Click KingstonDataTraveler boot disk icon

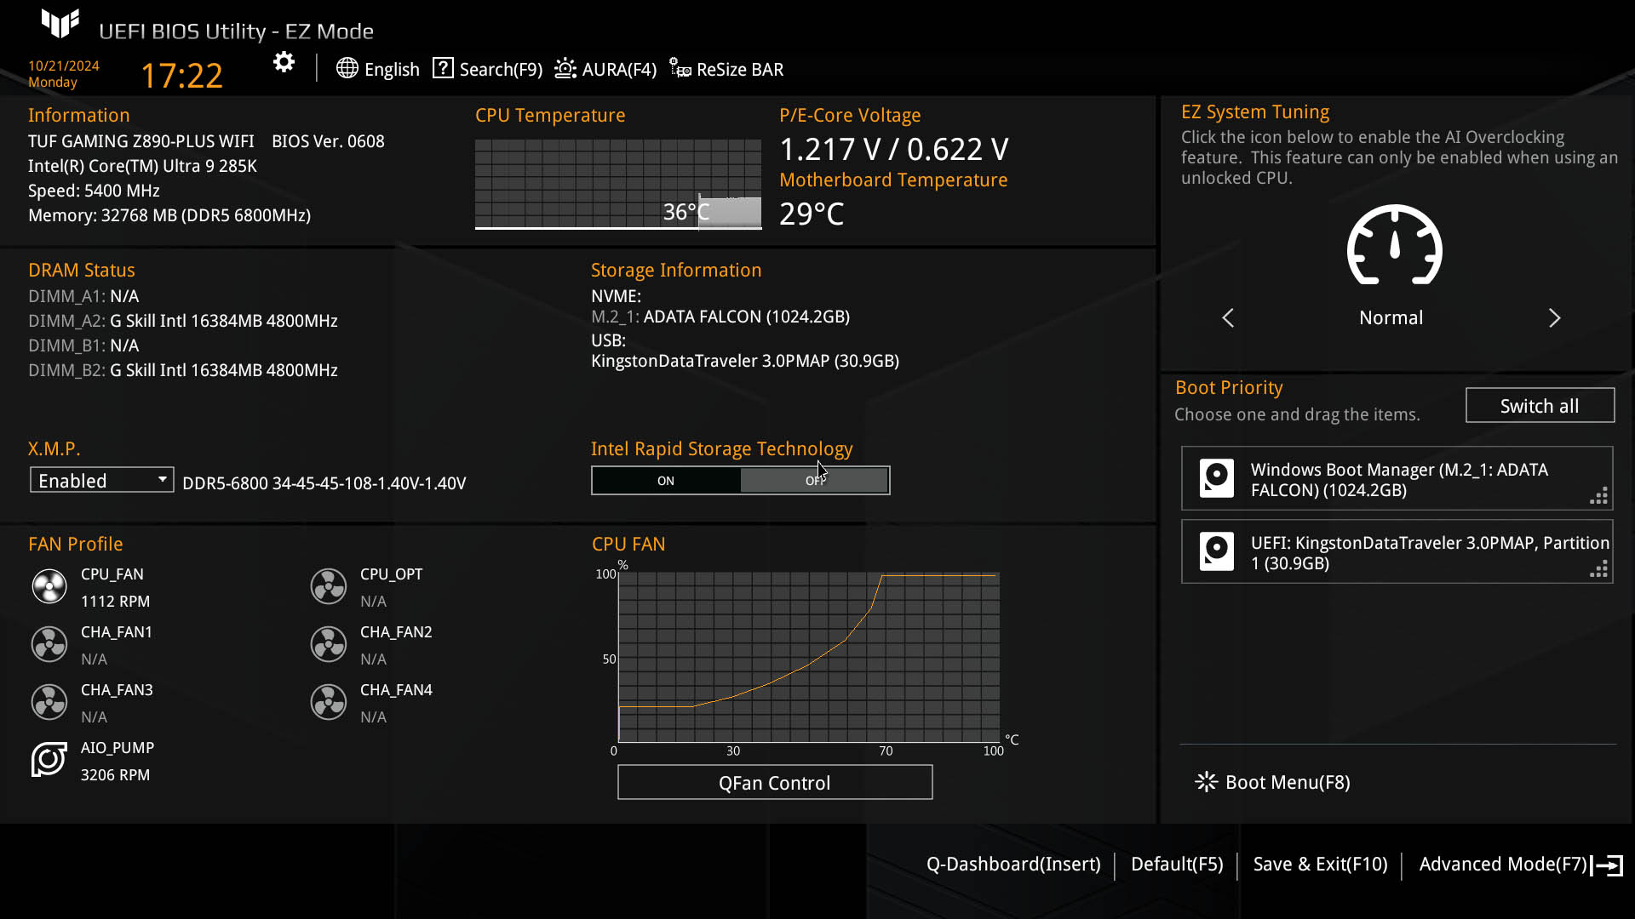click(1217, 551)
